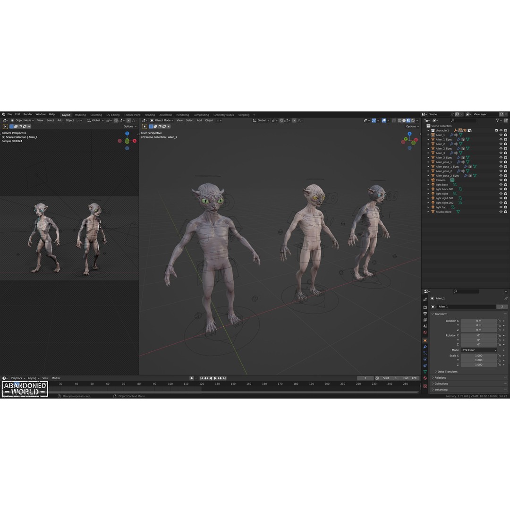Open the Object properties tab
Image resolution: width=510 pixels, height=510 pixels.
point(425,340)
